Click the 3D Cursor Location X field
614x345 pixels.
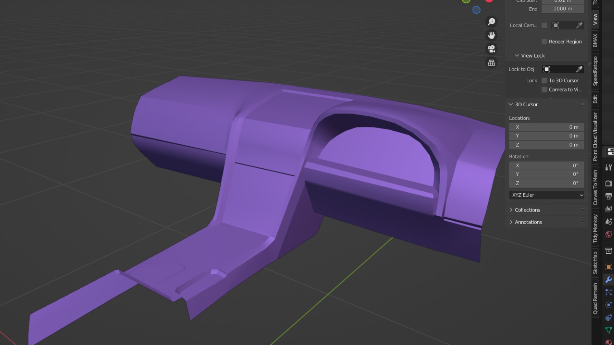[546, 127]
